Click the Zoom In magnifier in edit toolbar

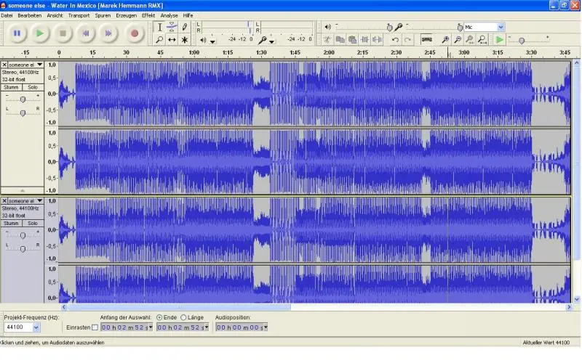[445, 39]
